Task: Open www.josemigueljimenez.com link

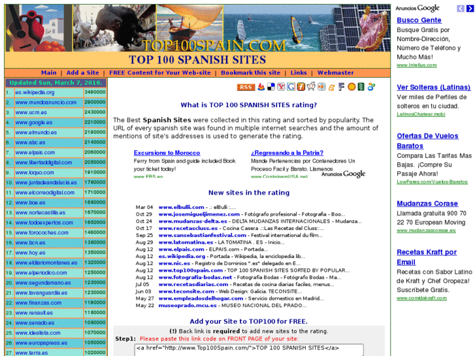Action: [x=199, y=214]
